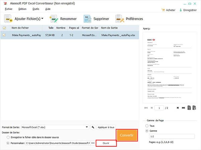Click the Personnaliser output path field
Viewport: 201px width, 150px height.
coord(58,143)
